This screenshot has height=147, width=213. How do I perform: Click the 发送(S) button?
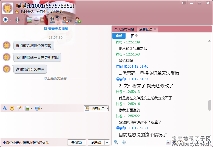pos(96,143)
